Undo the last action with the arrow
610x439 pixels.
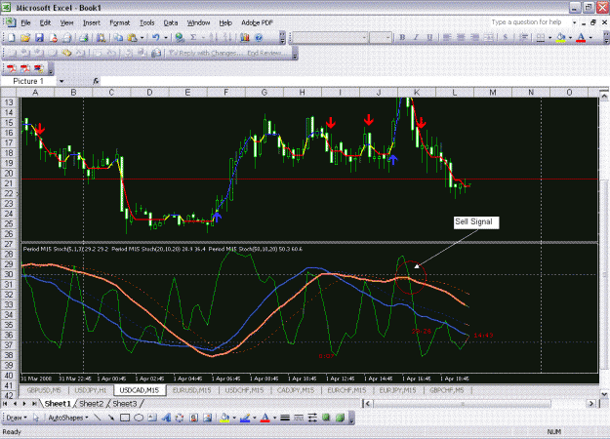click(156, 38)
